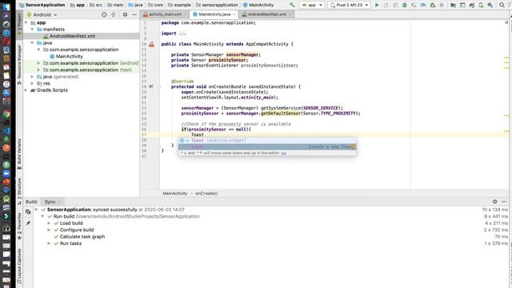Collapse the manifests folder
512x288 pixels.
tap(32, 30)
